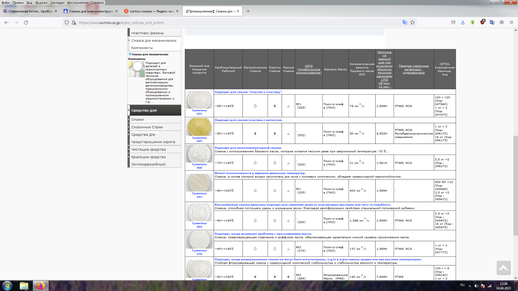Open File Explorer from the taskbar

[x=24, y=286]
